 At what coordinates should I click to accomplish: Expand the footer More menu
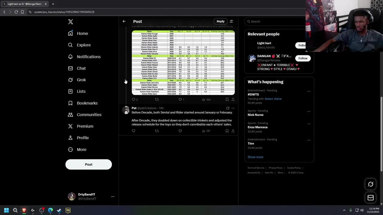click(281, 173)
